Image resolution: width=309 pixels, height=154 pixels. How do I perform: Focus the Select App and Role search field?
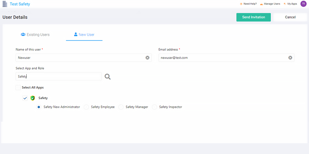point(58,77)
